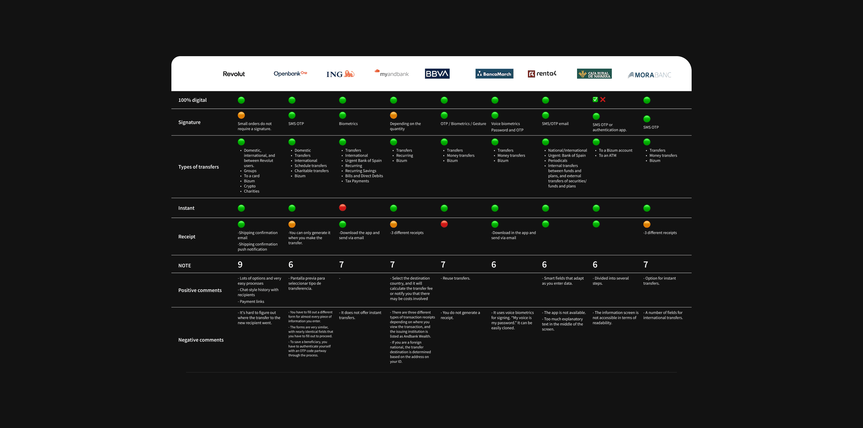Click Revolut's score of 9

pyautogui.click(x=240, y=265)
